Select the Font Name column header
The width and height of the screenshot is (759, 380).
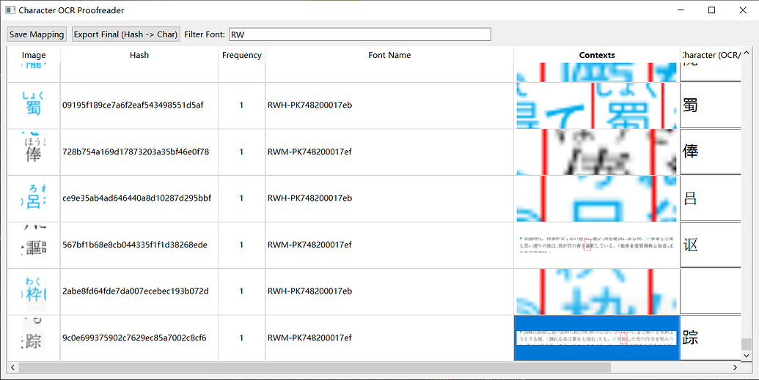pos(389,55)
